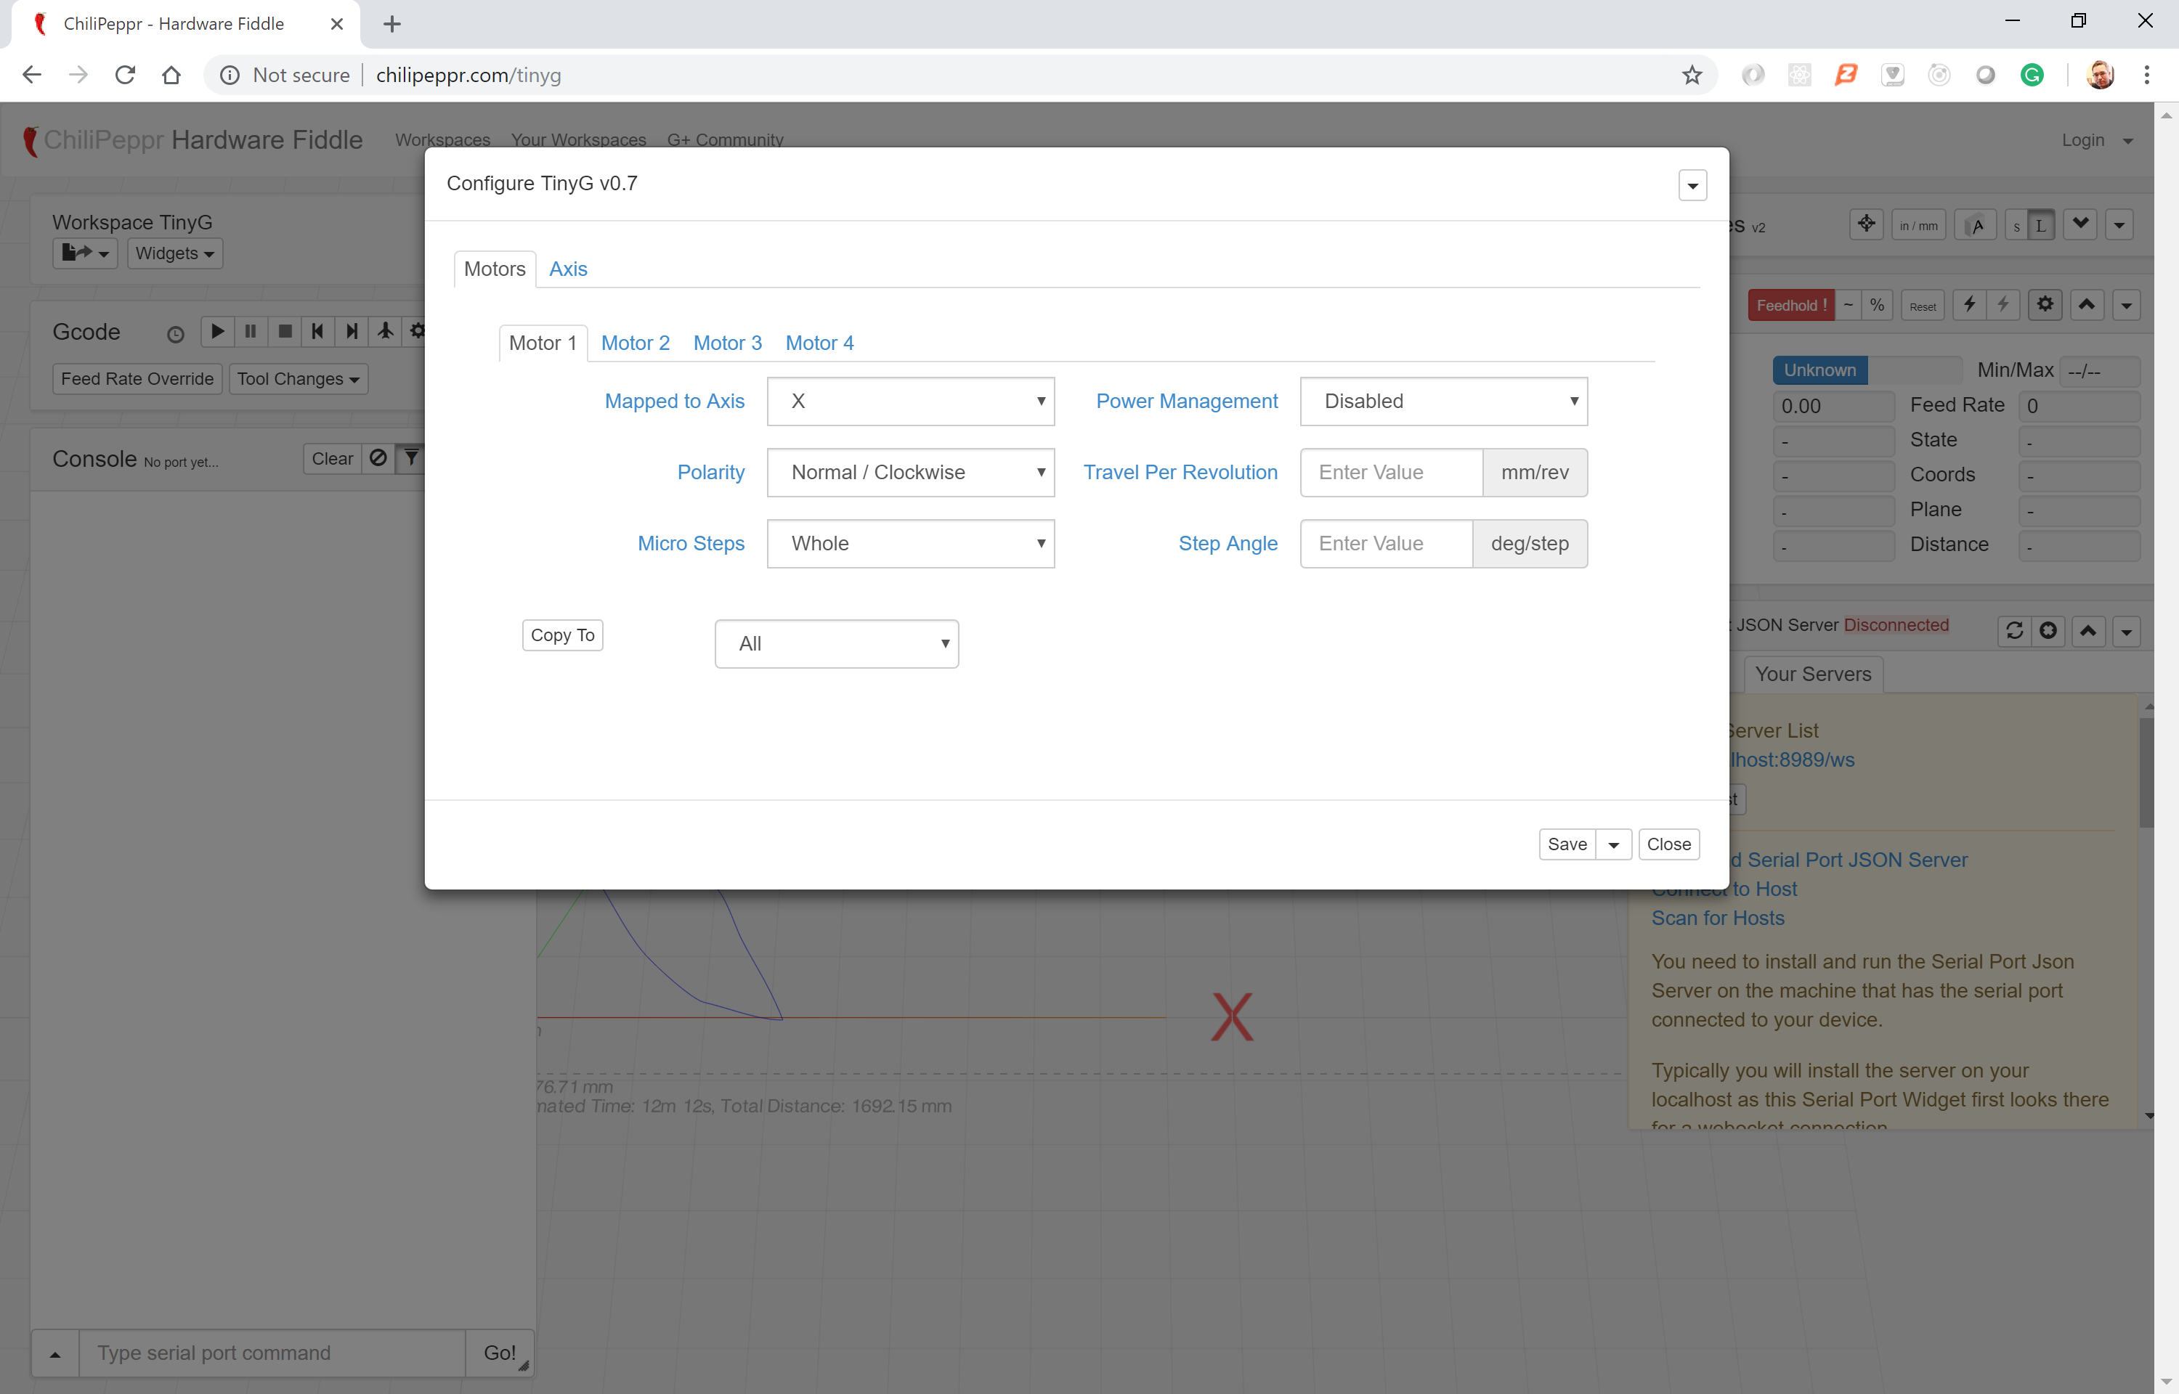The height and width of the screenshot is (1394, 2179).
Task: Play the Gcode file
Action: pos(217,331)
